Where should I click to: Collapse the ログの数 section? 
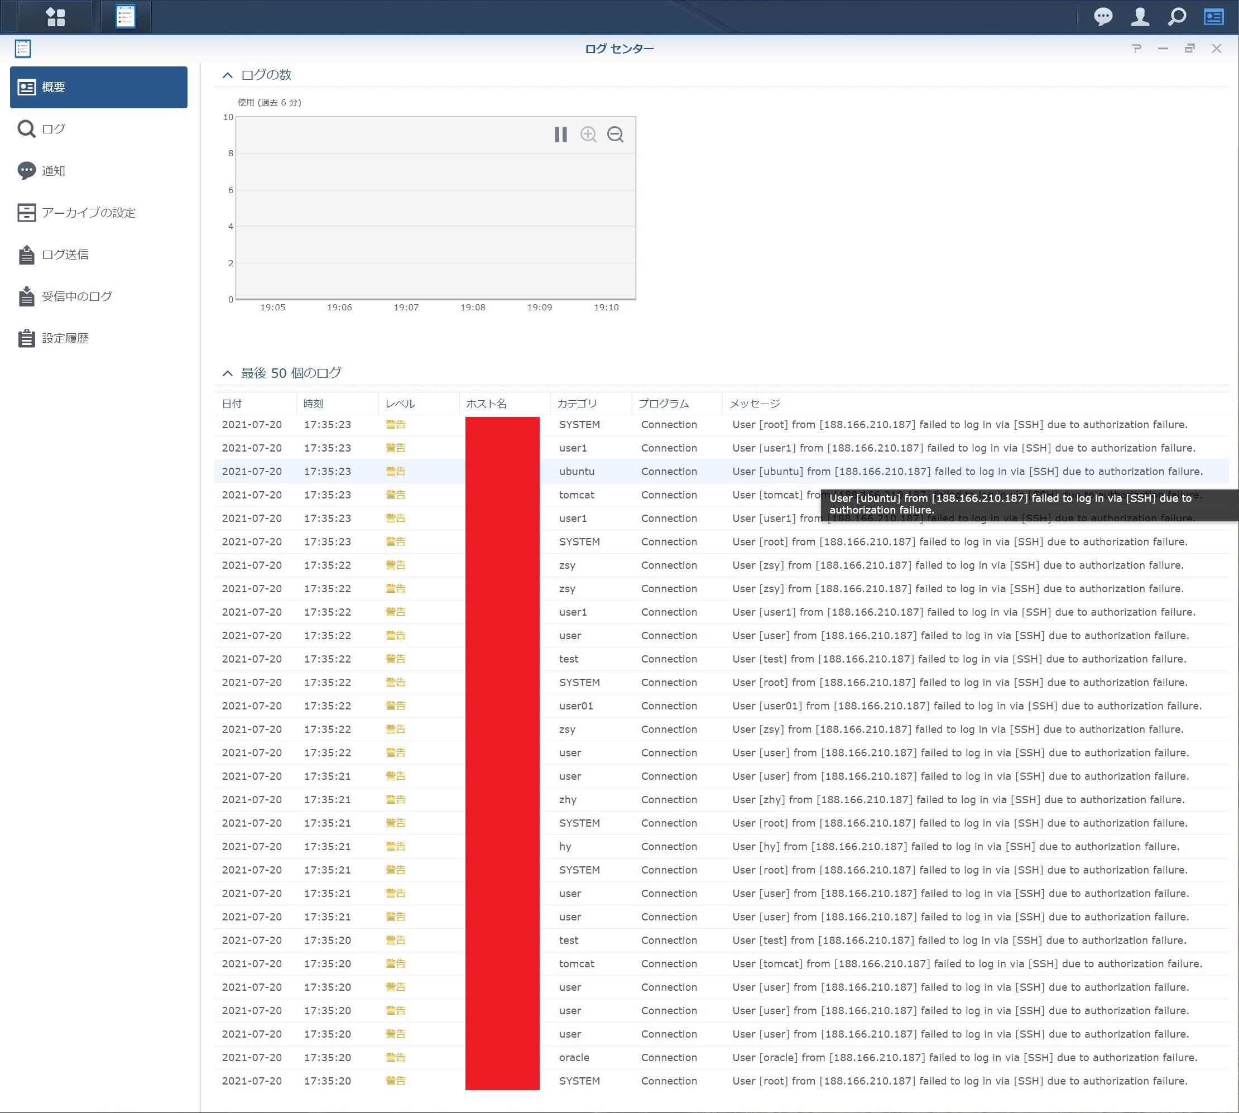coord(228,75)
